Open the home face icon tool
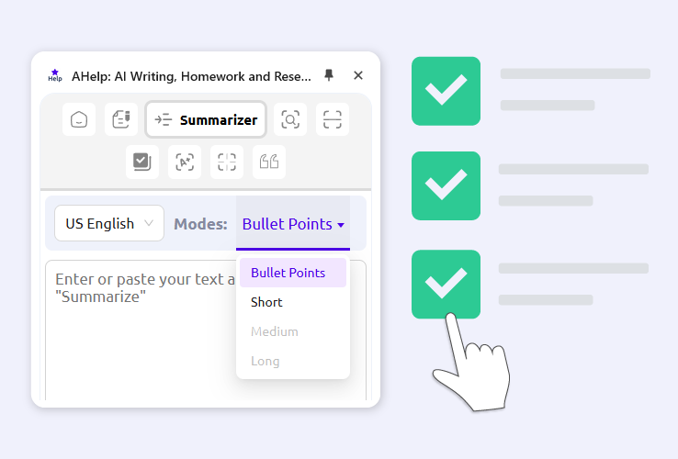Screen dimensions: 678x459 [79, 119]
